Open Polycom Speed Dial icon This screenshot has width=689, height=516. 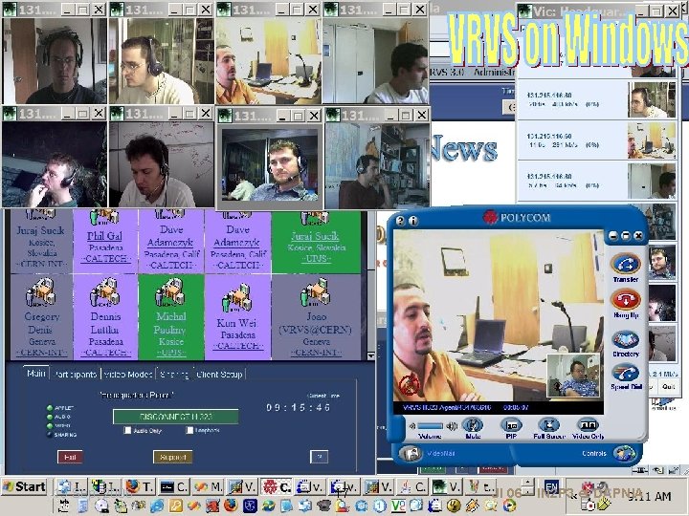point(626,374)
